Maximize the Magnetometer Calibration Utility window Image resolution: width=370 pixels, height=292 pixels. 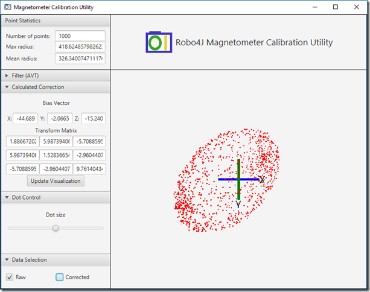click(336, 7)
